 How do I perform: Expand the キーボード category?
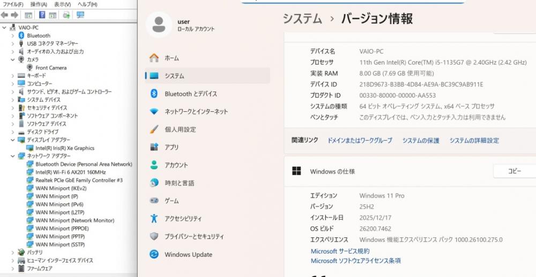click(13, 76)
